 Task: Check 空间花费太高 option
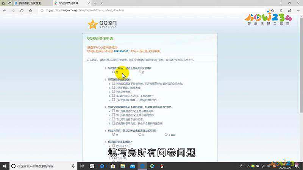pyautogui.click(x=113, y=91)
